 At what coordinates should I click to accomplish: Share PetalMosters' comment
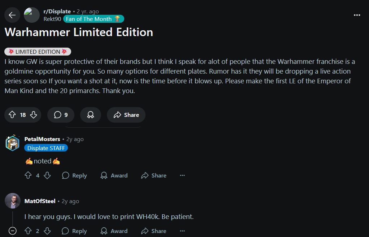click(154, 175)
